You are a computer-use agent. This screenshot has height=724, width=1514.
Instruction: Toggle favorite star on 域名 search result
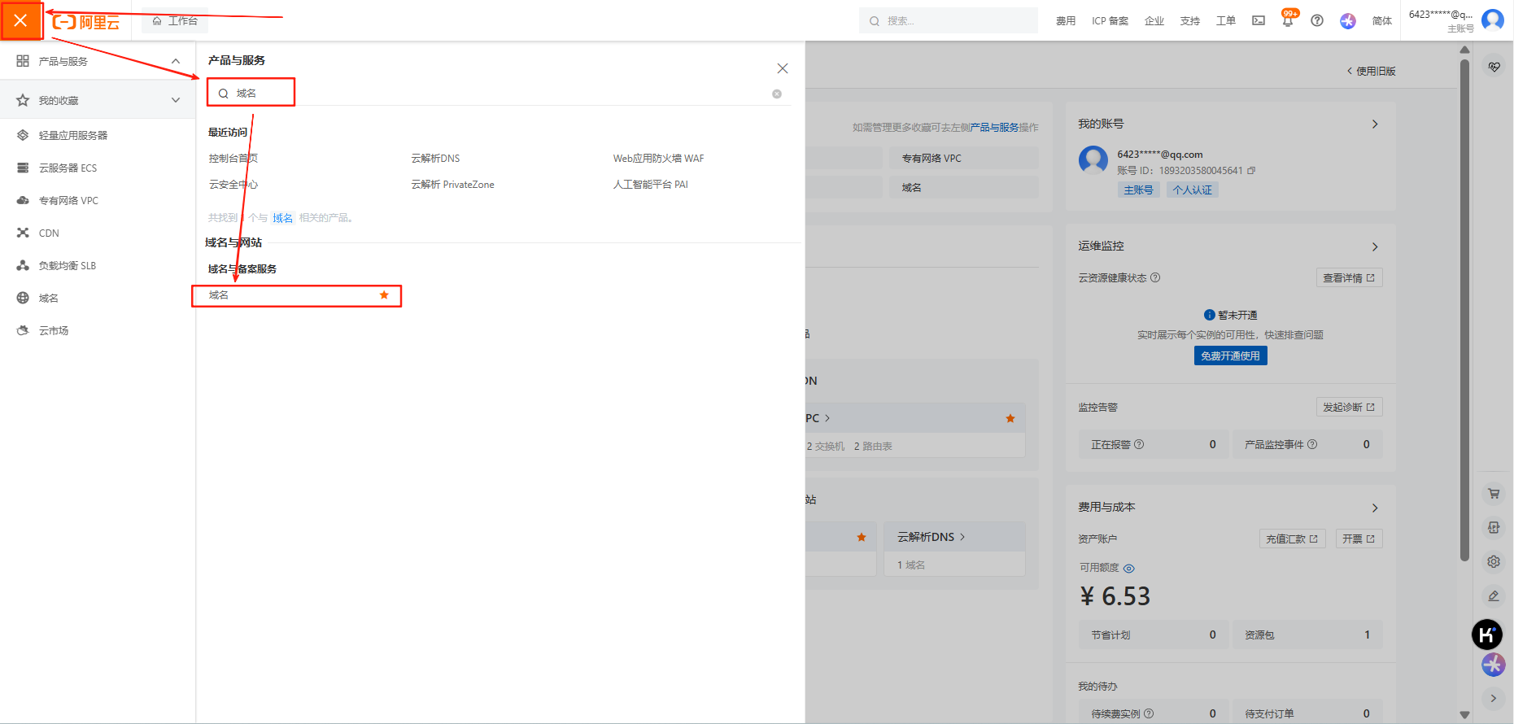384,295
